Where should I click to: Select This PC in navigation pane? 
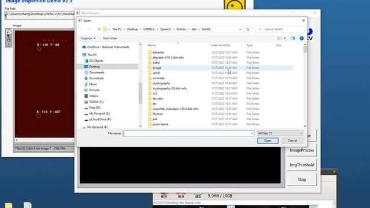92,55
